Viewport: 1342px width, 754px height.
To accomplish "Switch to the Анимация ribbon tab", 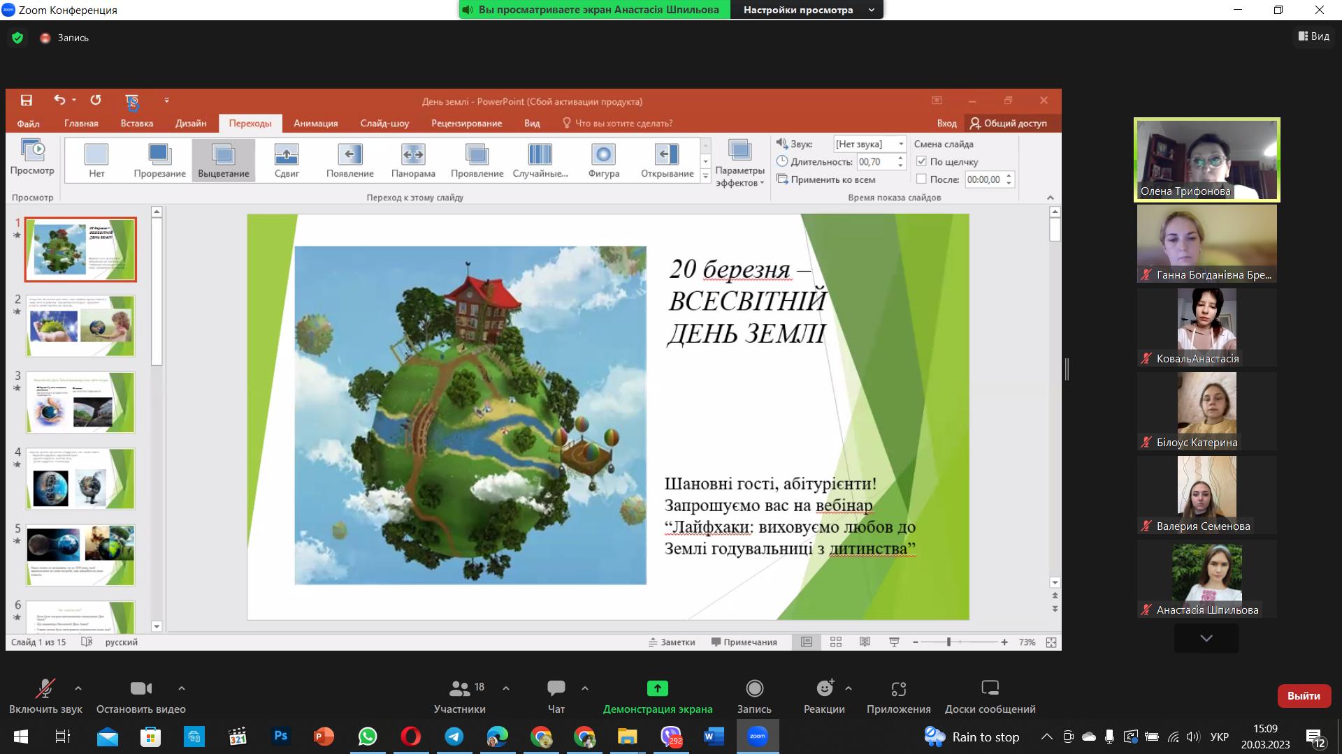I will pos(315,124).
